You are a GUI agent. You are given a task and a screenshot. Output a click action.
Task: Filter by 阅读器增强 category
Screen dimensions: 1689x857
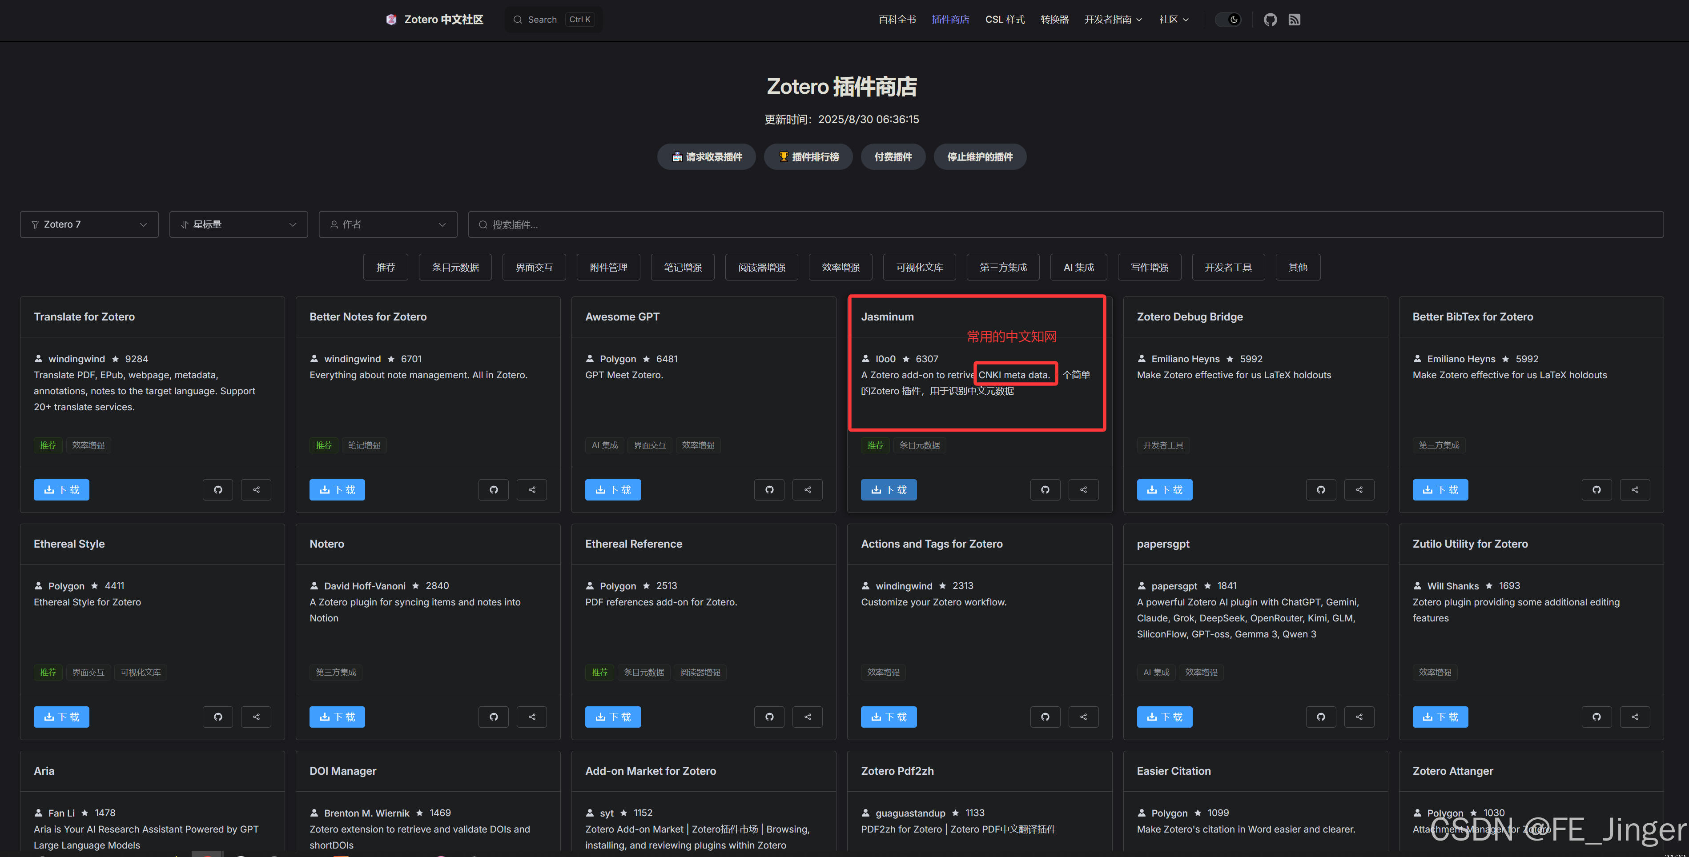[761, 267]
